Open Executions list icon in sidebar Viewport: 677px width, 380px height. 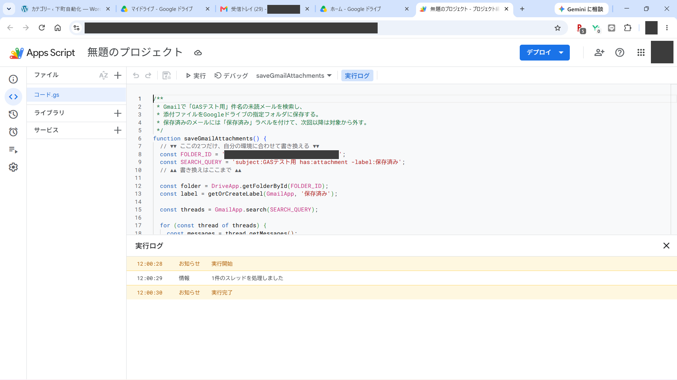click(x=13, y=150)
